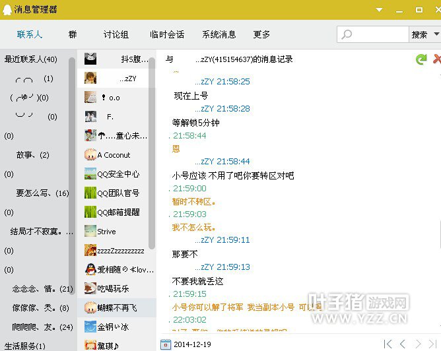Image resolution: width=441 pixels, height=351 pixels.
Task: Jump to last page of records
Action: 434,344
